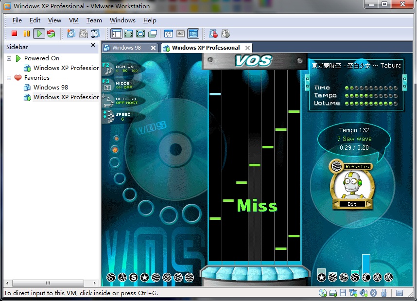The height and width of the screenshot is (301, 417).
Task: Click sidebar scroll right arrow
Action: (94, 283)
